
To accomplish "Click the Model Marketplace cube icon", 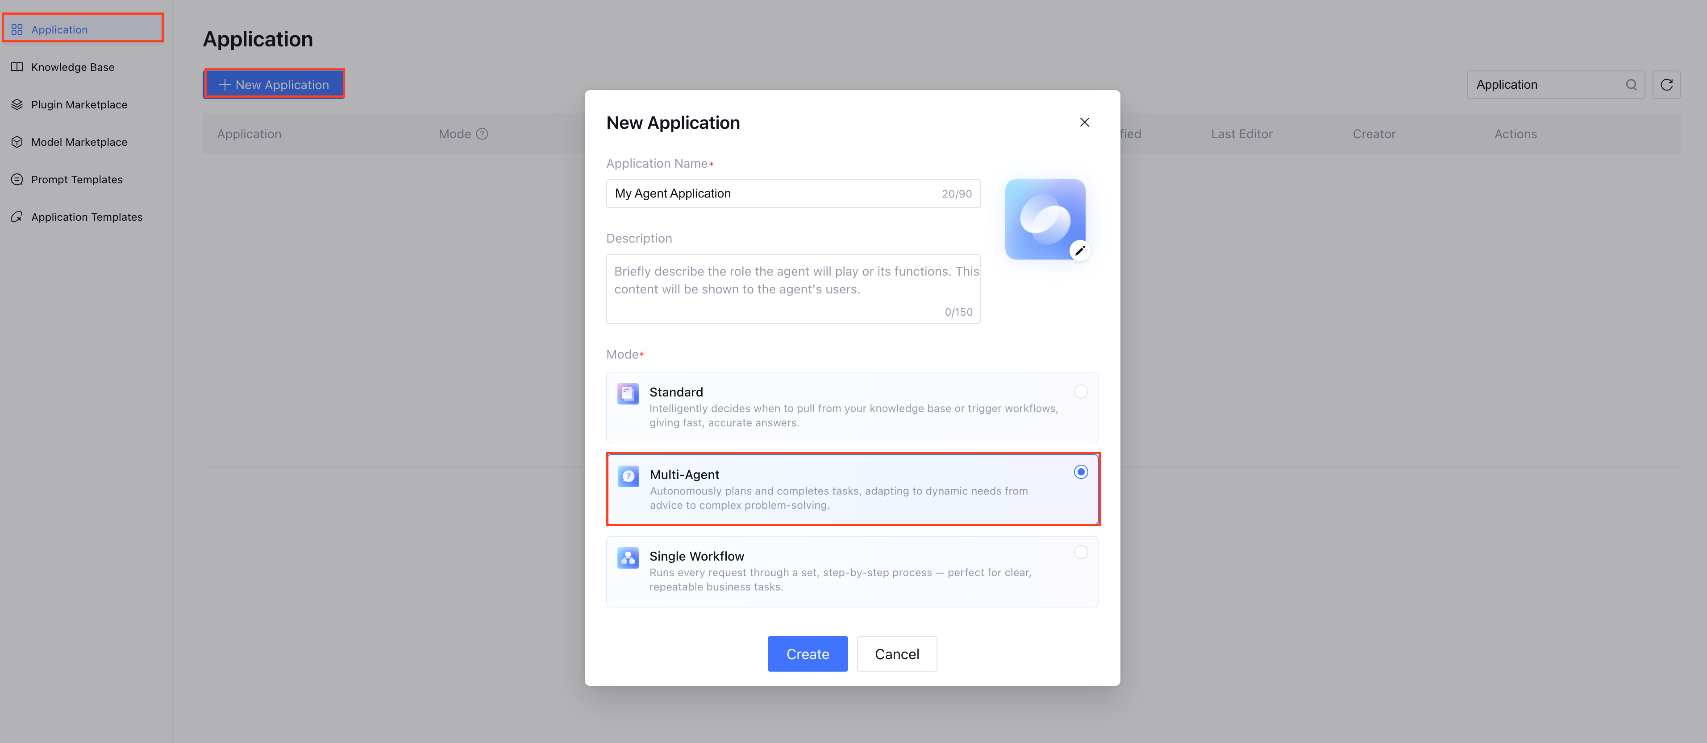I will pyautogui.click(x=17, y=142).
